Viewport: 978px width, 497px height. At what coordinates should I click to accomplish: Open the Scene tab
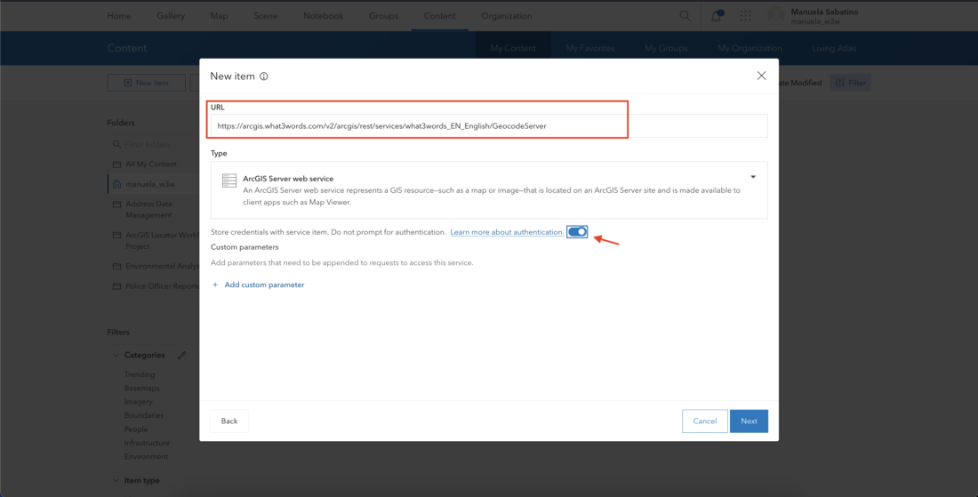266,16
